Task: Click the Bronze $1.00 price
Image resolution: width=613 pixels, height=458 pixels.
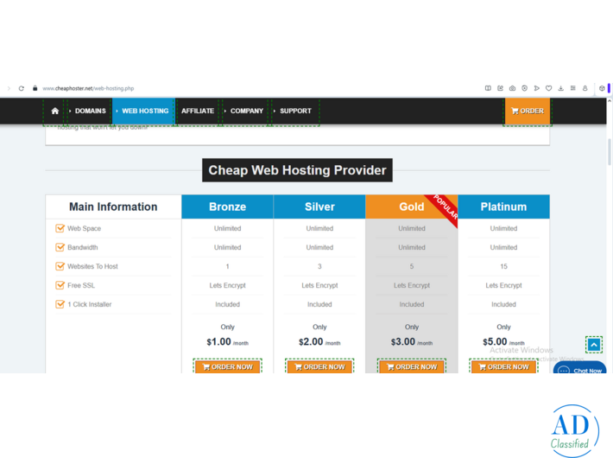Action: [x=218, y=341]
